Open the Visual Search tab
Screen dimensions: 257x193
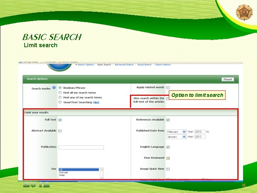tap(144, 65)
